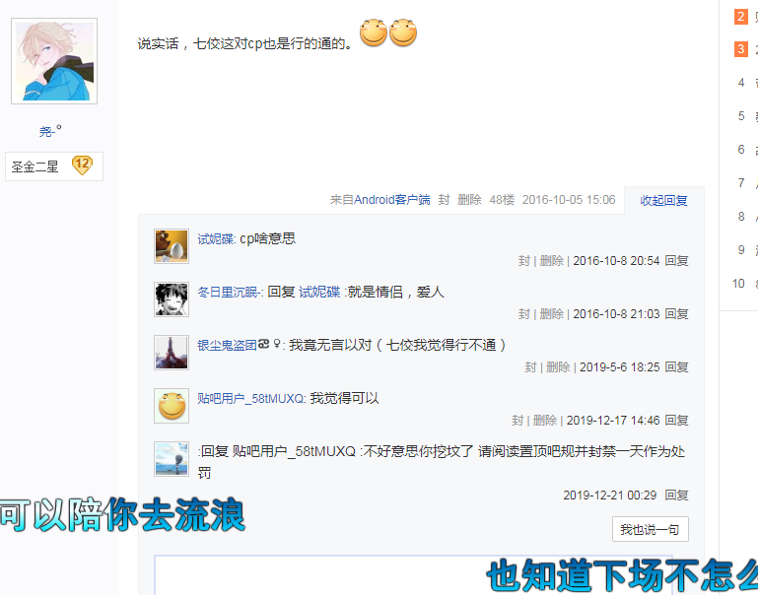Click the cancer zodiac icon beside 银尘鬼盗团
The height and width of the screenshot is (595, 758).
(263, 344)
